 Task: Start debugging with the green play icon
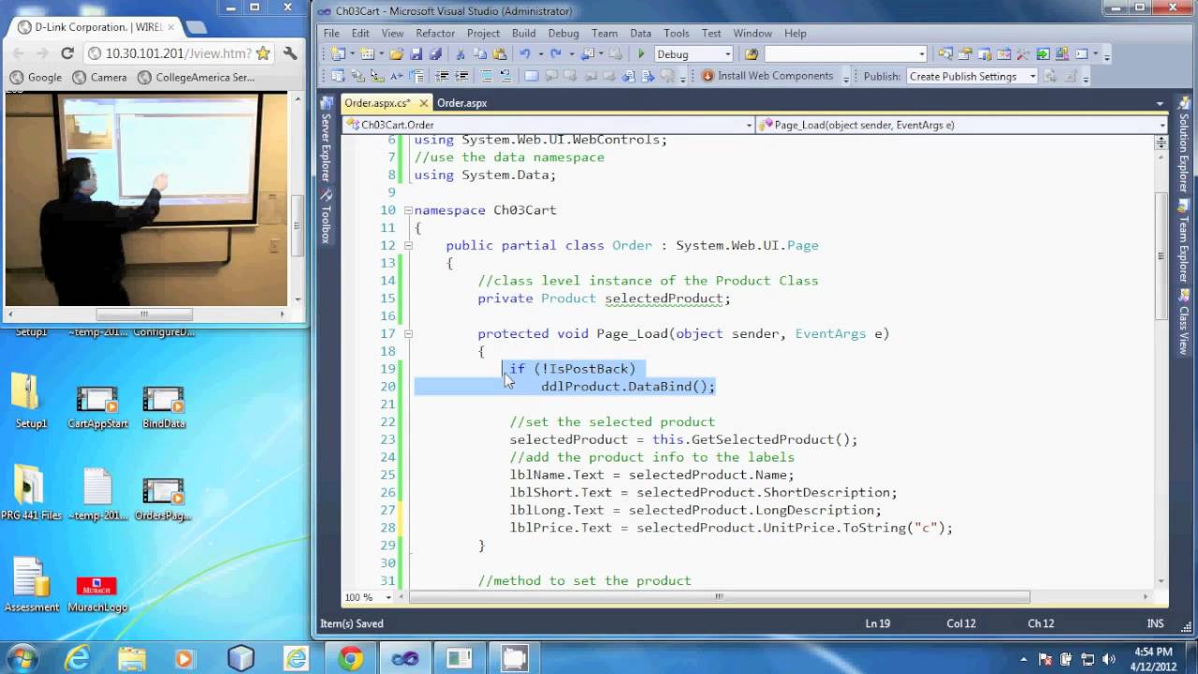tap(641, 54)
